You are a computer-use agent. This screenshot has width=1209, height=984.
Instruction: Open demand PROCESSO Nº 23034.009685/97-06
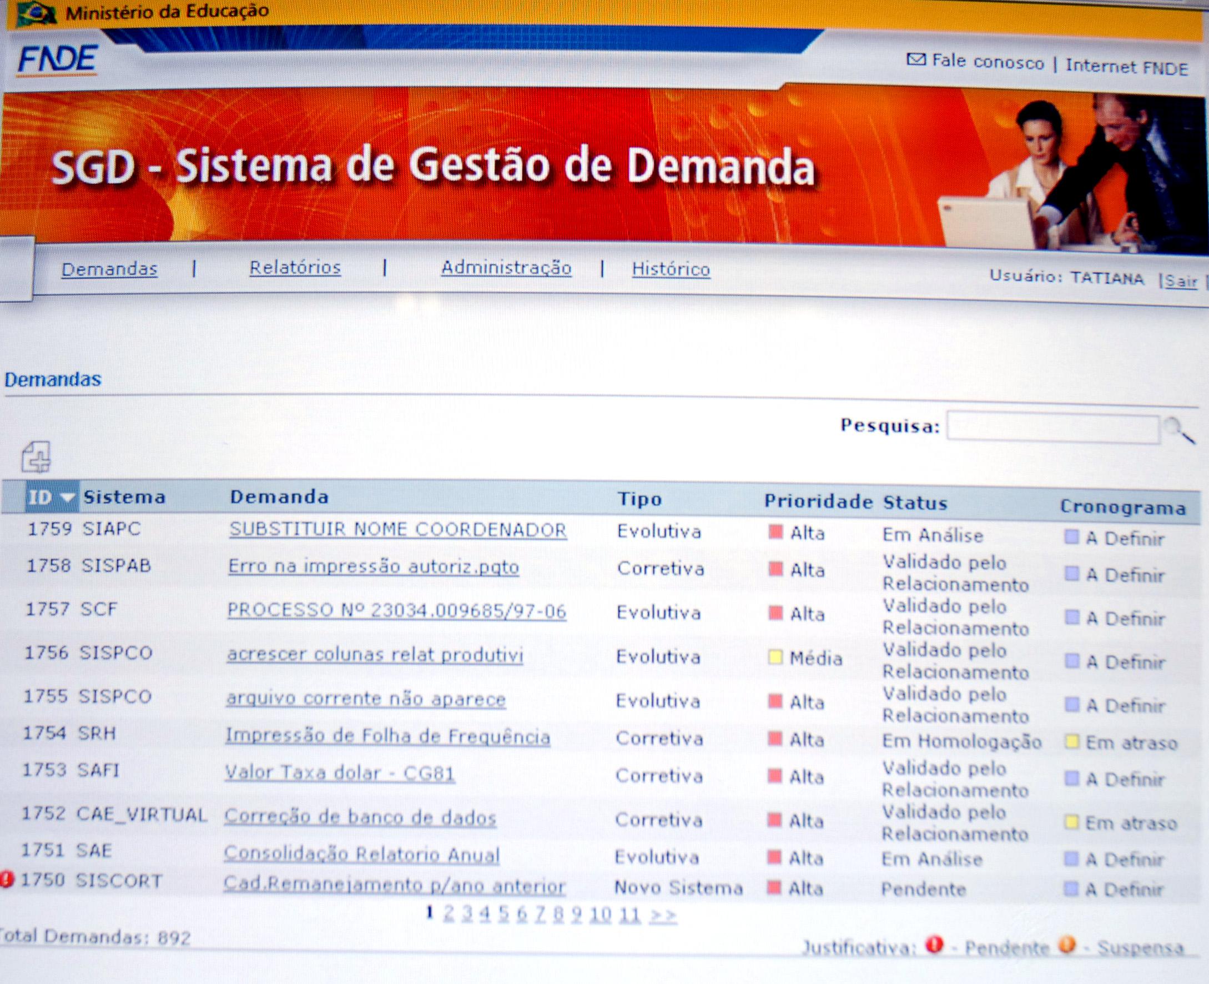pyautogui.click(x=396, y=610)
